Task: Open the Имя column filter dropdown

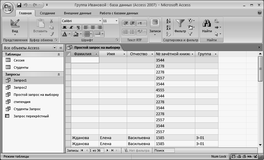Action: (124, 54)
